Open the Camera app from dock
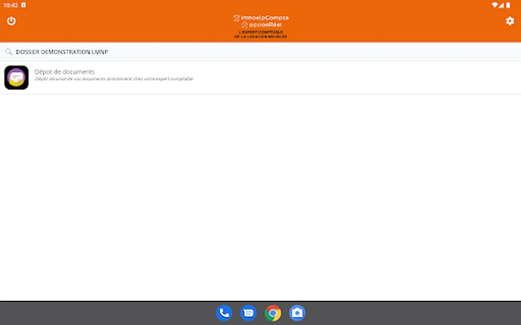Viewport: 521px width, 325px height. [x=297, y=313]
